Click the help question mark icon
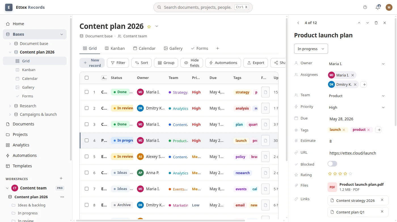 click(x=365, y=7)
